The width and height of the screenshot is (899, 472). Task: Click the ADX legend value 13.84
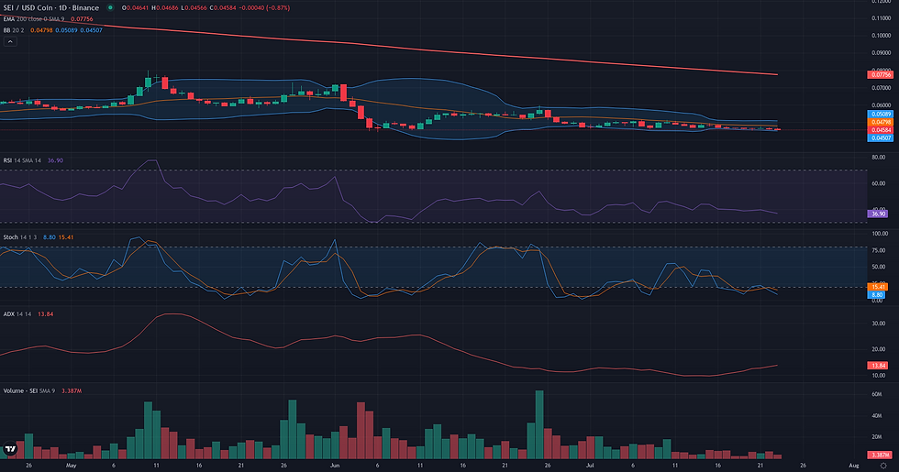coord(45,313)
